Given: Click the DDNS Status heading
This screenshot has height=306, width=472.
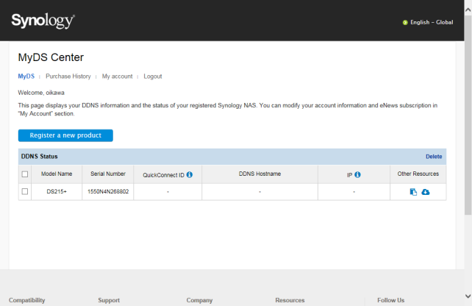Looking at the screenshot, I should click(40, 157).
